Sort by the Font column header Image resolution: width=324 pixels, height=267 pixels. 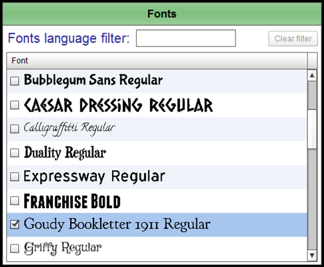click(157, 60)
